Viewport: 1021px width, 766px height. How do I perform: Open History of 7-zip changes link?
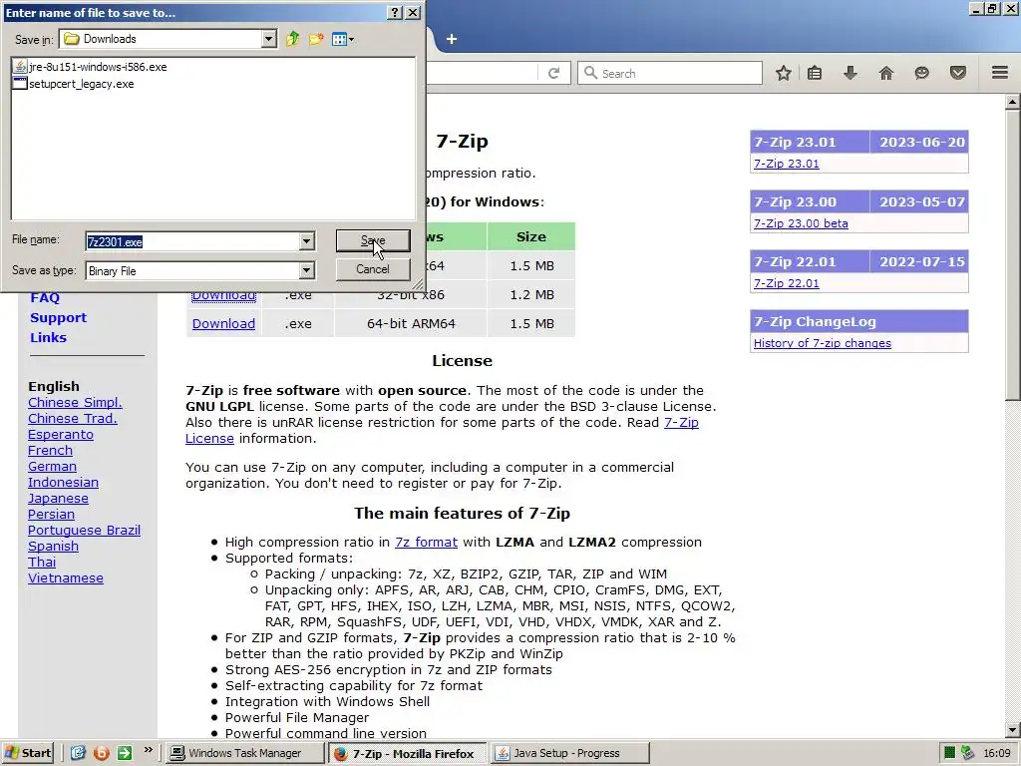tap(822, 343)
